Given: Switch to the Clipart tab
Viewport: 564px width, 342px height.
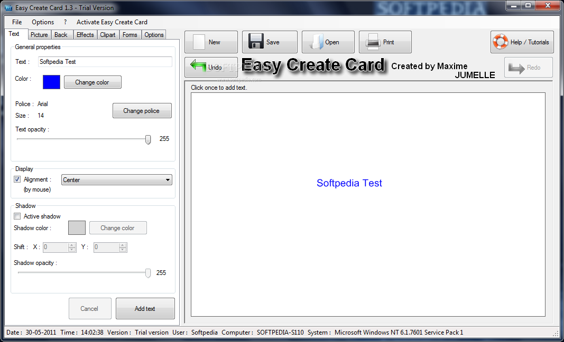Looking at the screenshot, I should click(x=108, y=35).
